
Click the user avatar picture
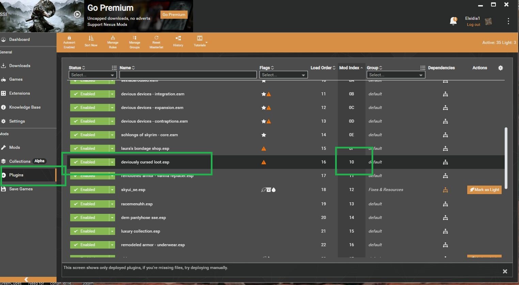point(489,21)
